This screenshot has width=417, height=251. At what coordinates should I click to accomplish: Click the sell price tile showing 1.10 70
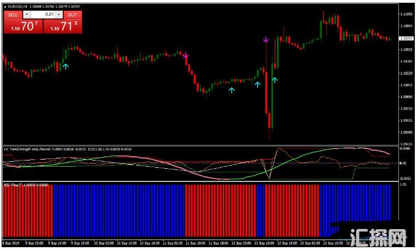click(x=23, y=26)
